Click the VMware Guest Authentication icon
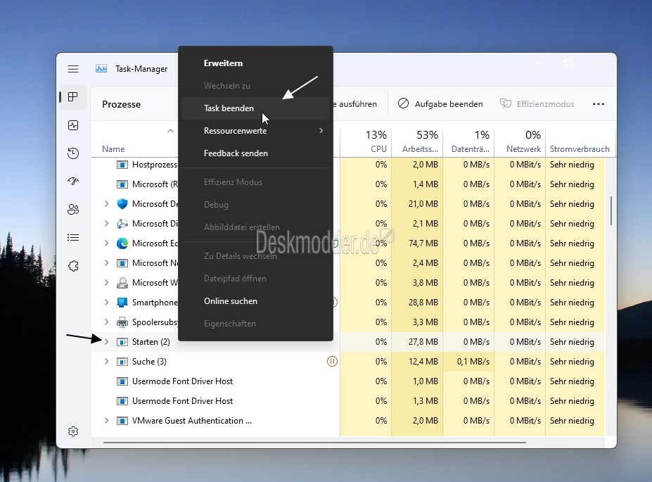 122,421
